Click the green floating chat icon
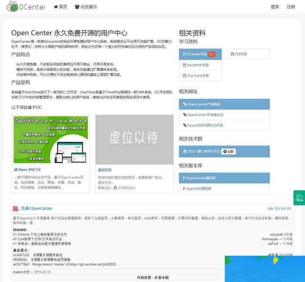 pyautogui.click(x=299, y=197)
